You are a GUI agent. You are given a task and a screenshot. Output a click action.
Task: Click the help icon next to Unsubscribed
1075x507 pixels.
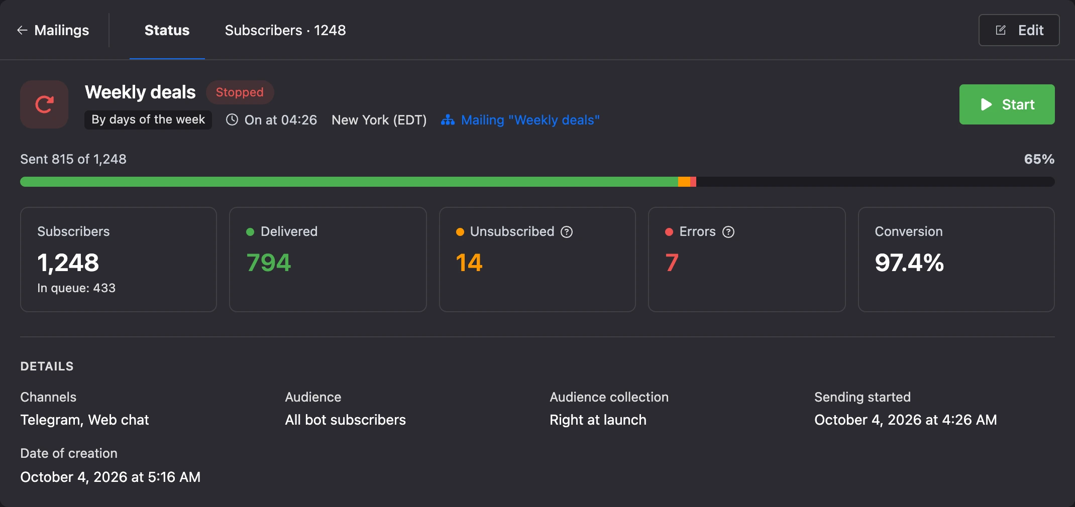(567, 232)
